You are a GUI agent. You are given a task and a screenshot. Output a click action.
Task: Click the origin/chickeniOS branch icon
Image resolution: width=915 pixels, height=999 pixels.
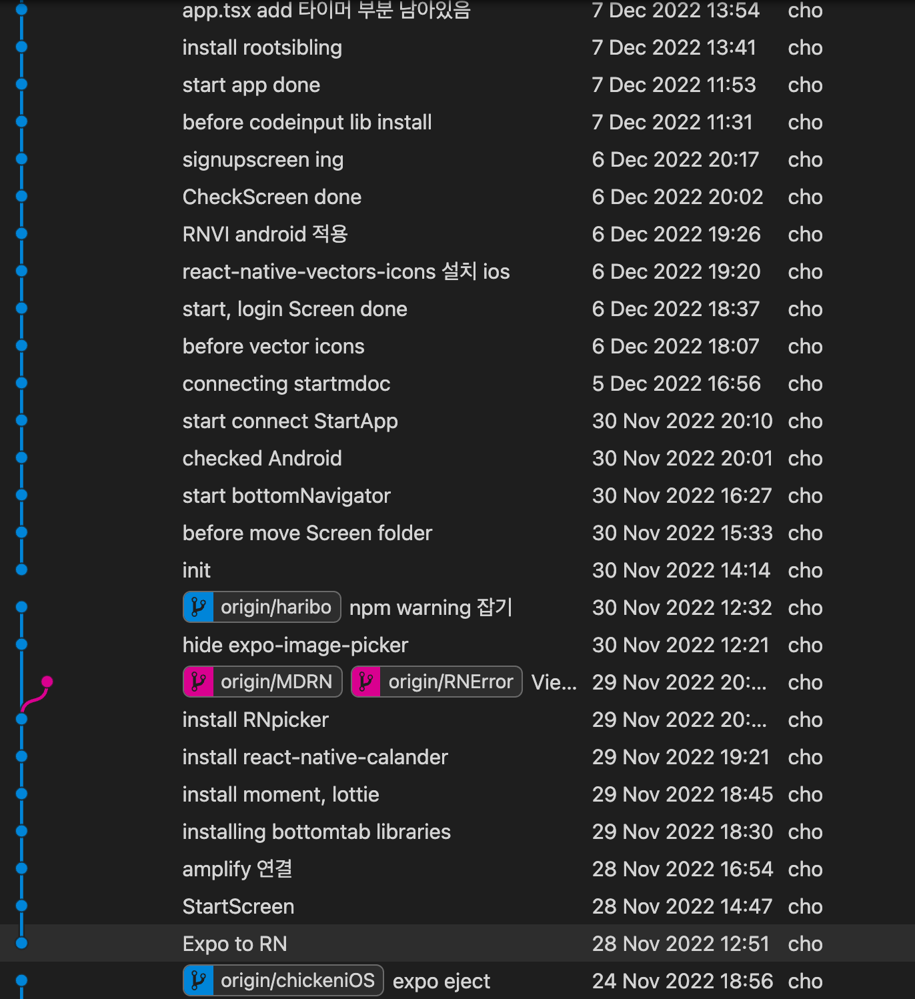coord(198,980)
